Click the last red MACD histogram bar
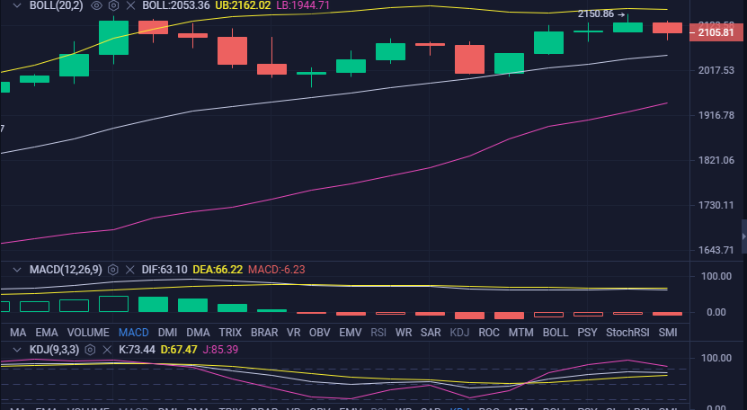The width and height of the screenshot is (747, 410). [667, 314]
